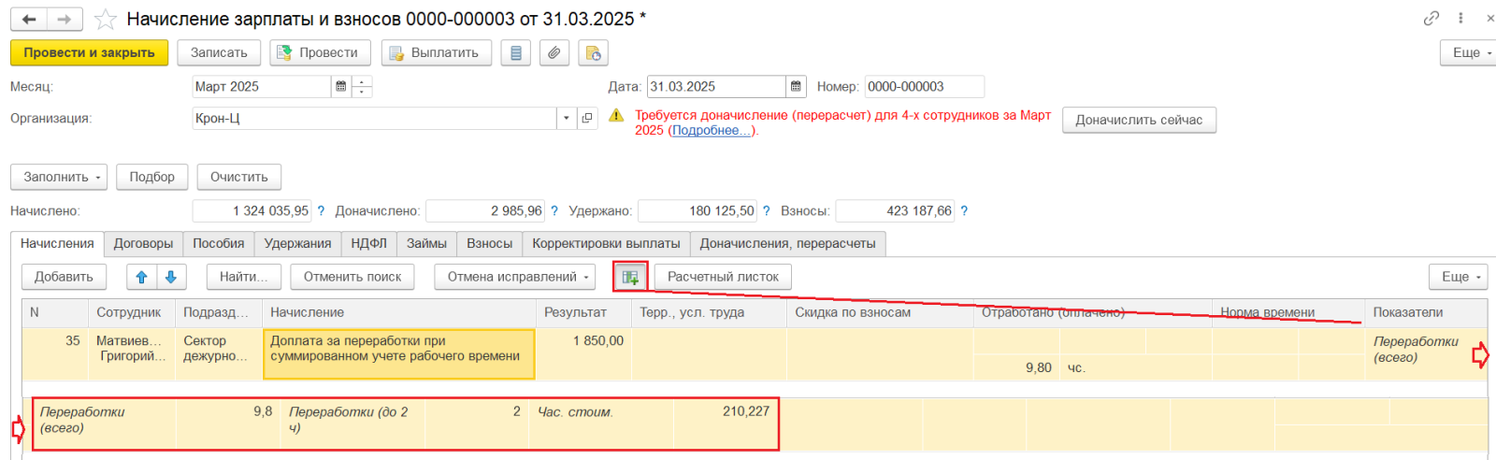1496x460 pixels.
Task: Click the back navigation arrow
Action: pyautogui.click(x=29, y=20)
